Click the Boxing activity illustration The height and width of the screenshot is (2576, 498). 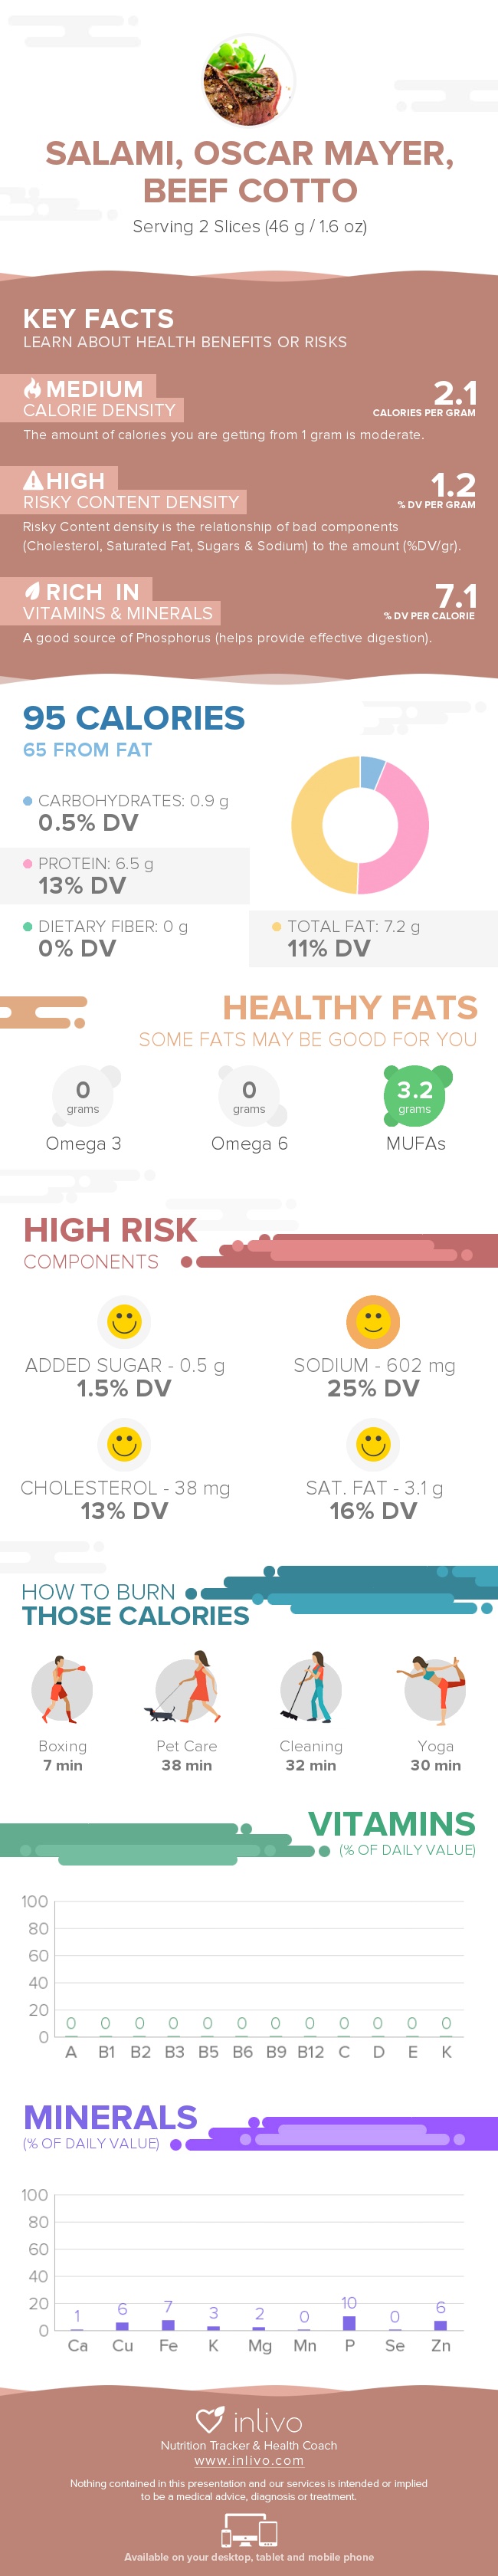pos(62,1690)
